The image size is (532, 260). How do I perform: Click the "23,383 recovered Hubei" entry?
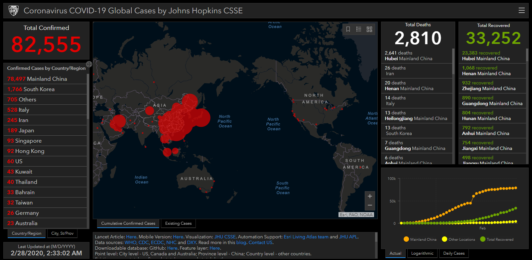pos(492,56)
